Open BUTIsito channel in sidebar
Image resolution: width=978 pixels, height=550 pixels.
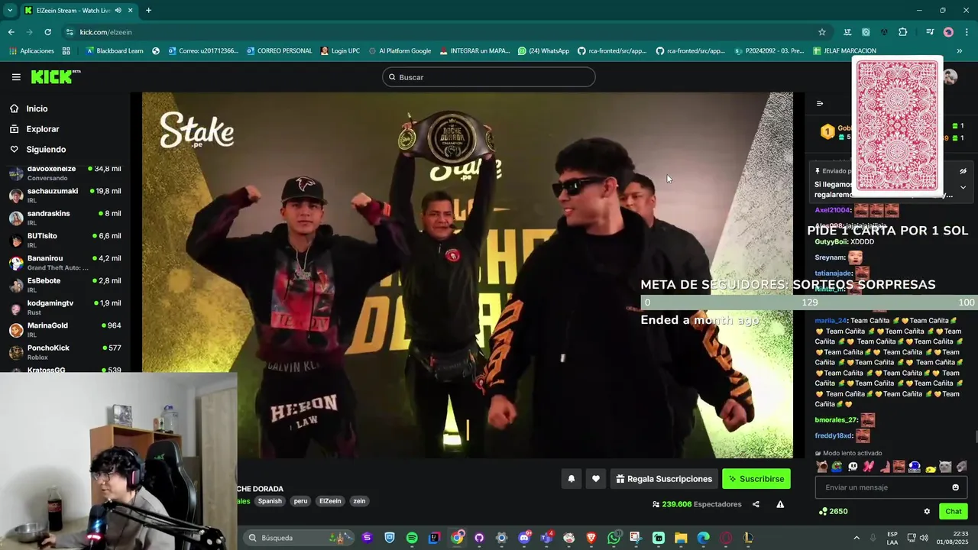(65, 240)
